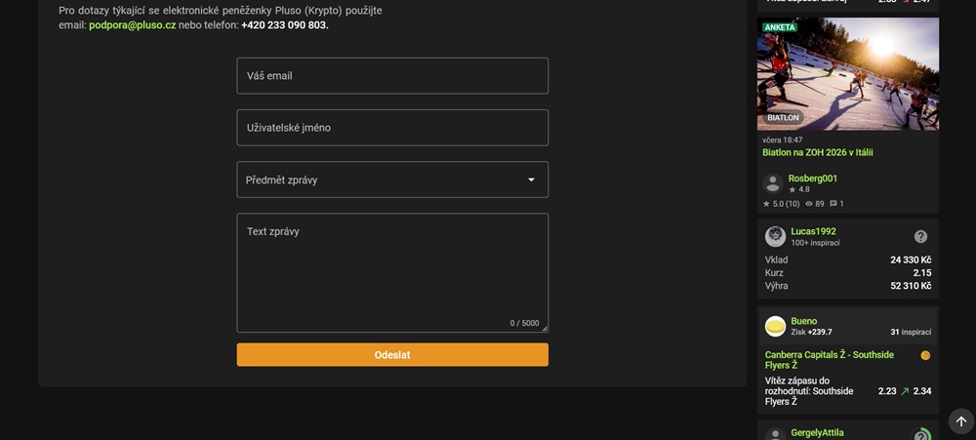Image resolution: width=976 pixels, height=440 pixels.
Task: Click GergelyAttila's avatar icon
Action: click(x=775, y=435)
